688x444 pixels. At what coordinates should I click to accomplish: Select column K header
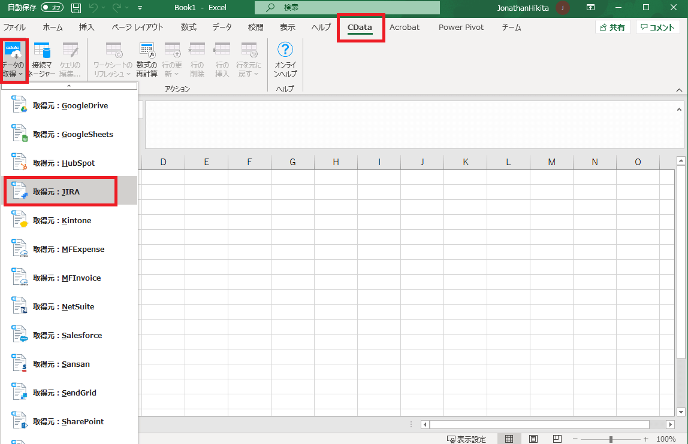tap(466, 162)
